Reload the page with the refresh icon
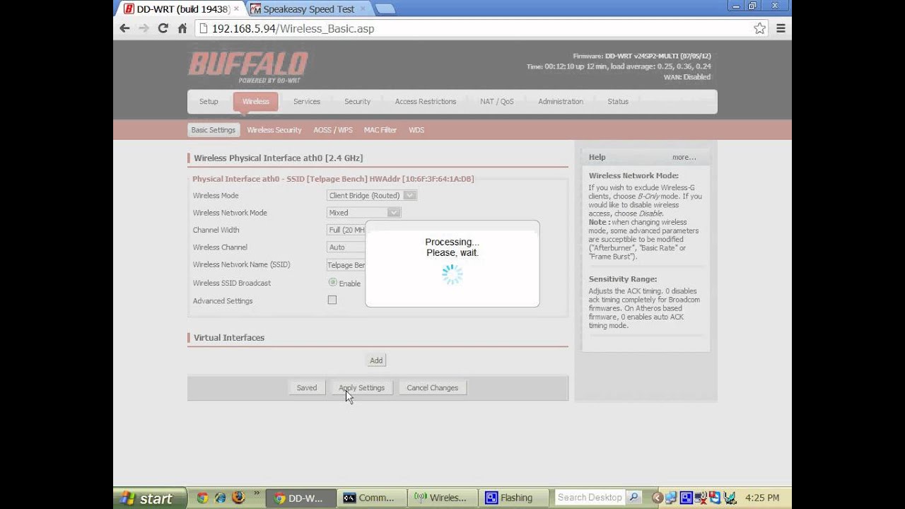This screenshot has height=509, width=905. [x=163, y=28]
